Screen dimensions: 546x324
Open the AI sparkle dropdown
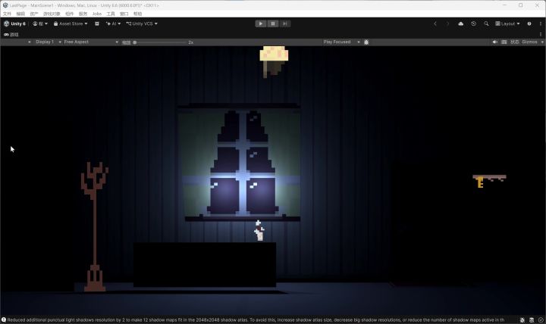(x=113, y=23)
